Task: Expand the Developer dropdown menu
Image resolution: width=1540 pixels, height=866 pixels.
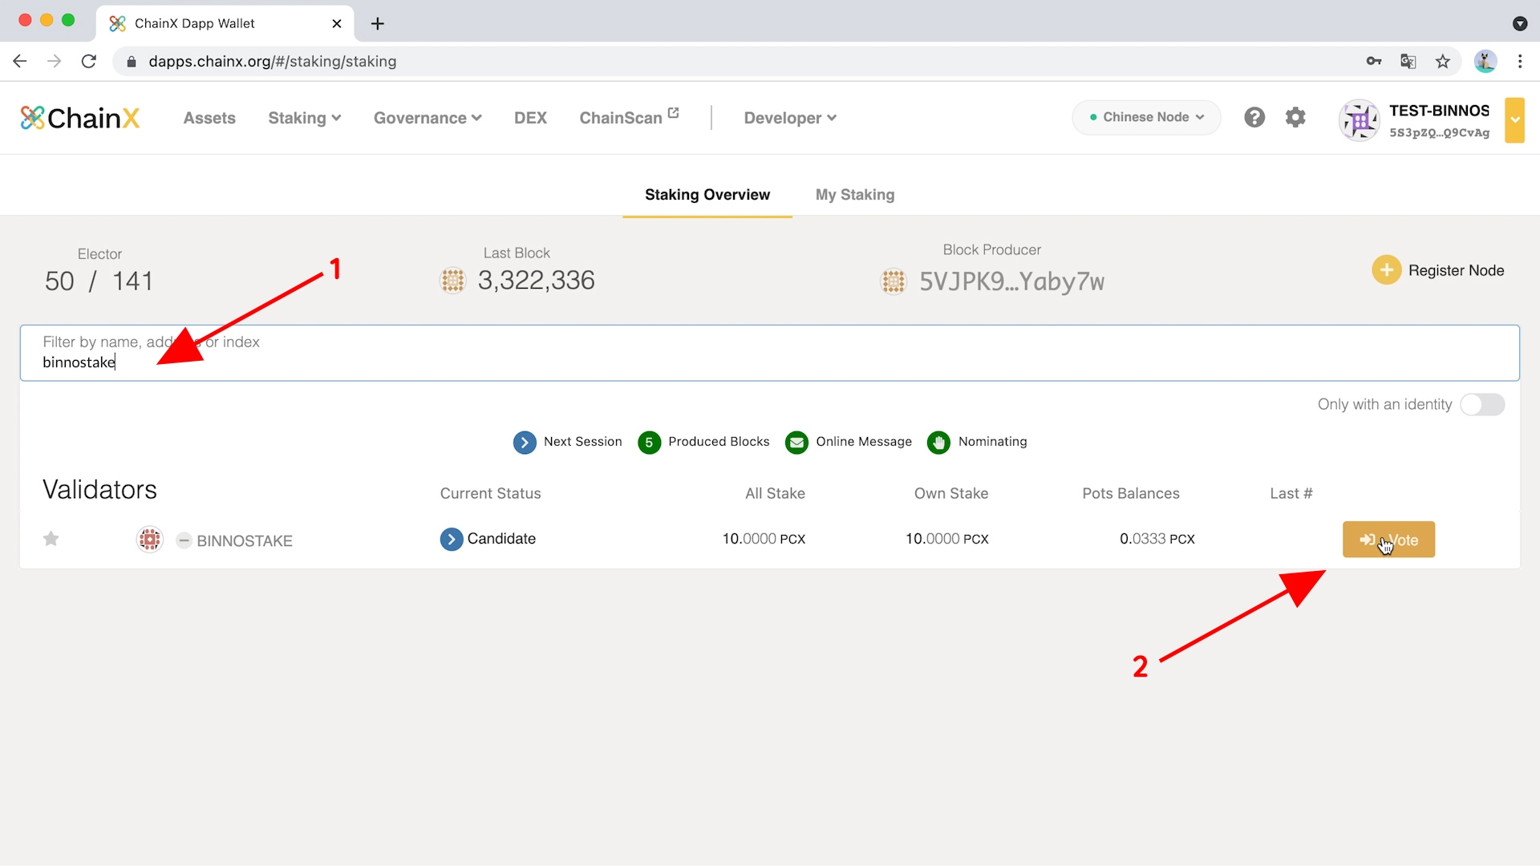Action: tap(790, 118)
